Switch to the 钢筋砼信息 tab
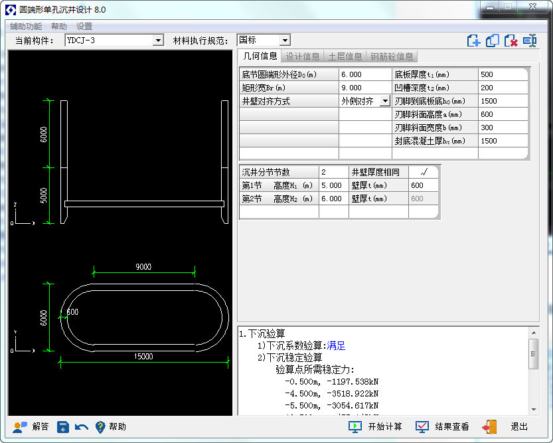The width and height of the screenshot is (553, 443). click(x=392, y=56)
